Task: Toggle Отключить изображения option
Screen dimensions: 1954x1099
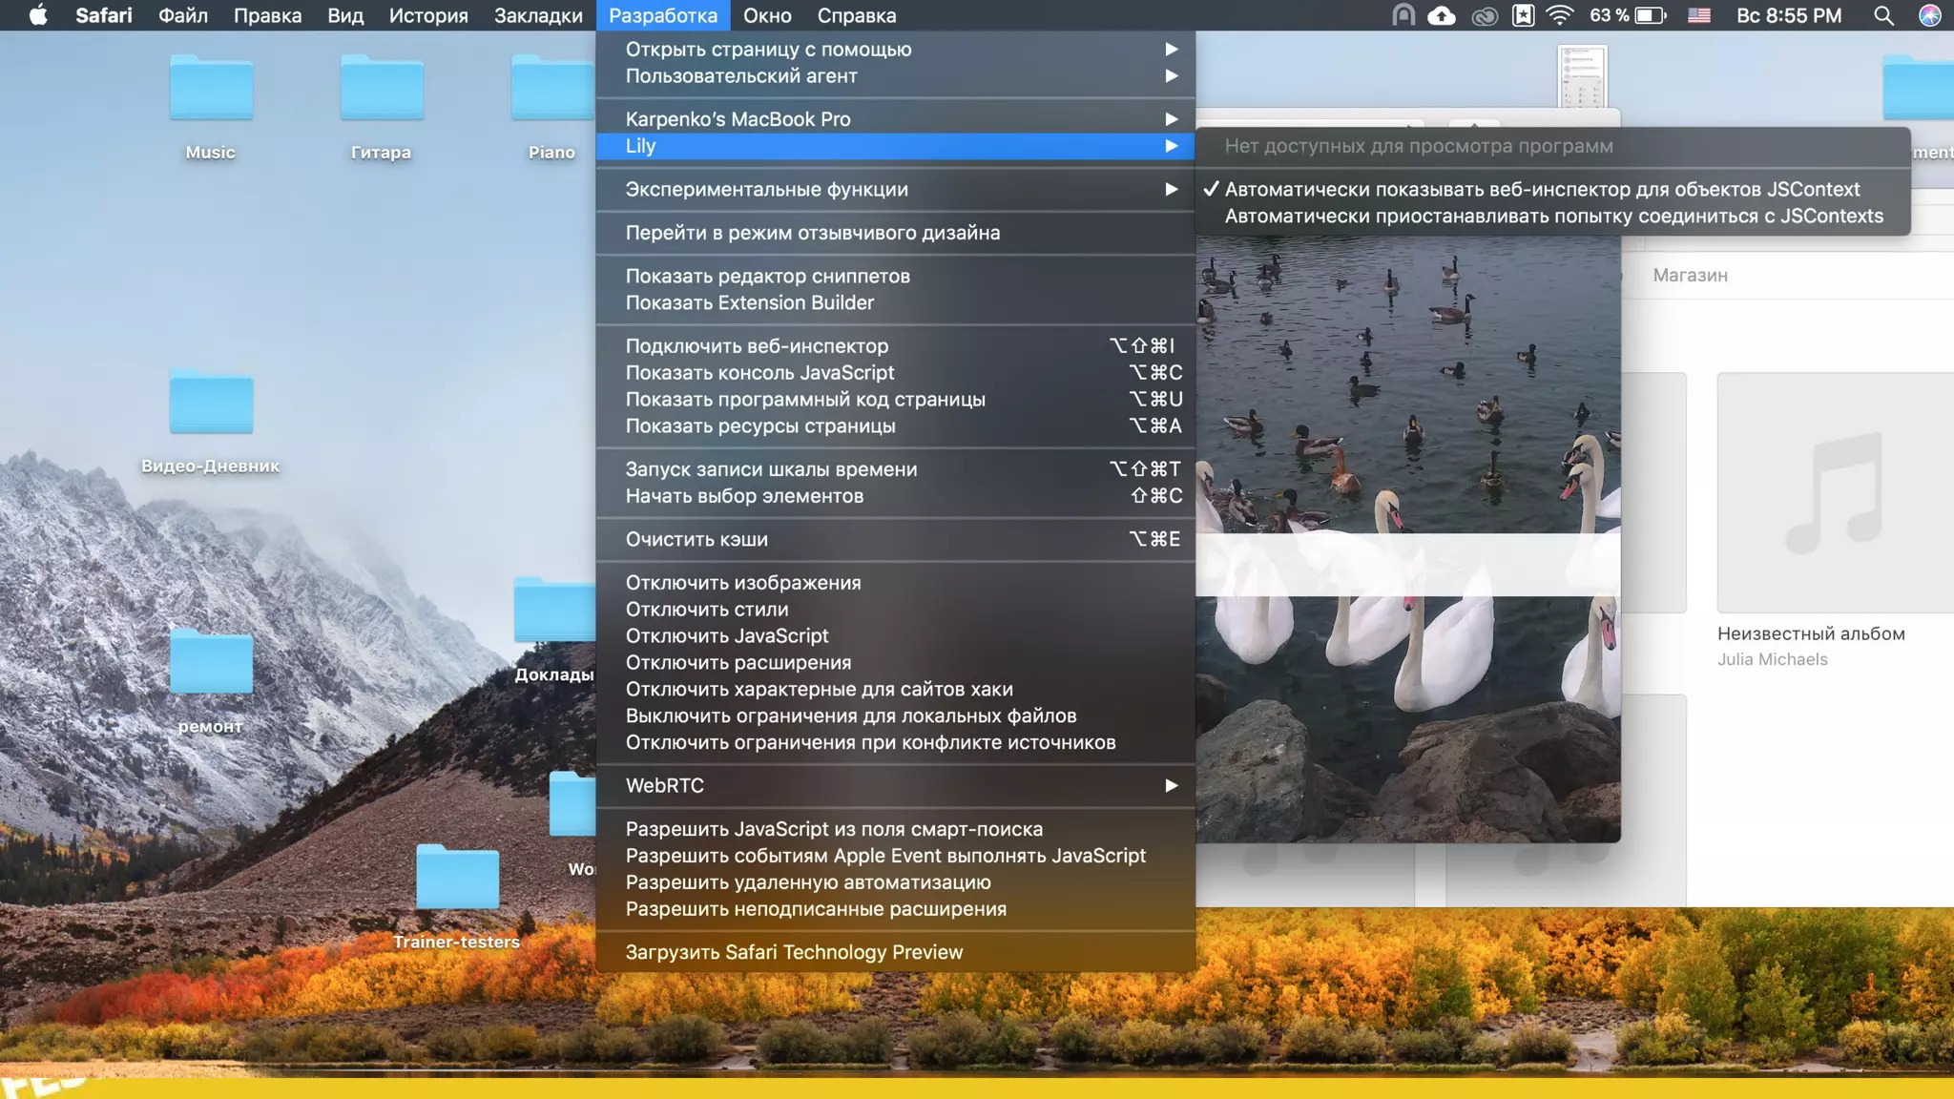Action: pos(895,583)
